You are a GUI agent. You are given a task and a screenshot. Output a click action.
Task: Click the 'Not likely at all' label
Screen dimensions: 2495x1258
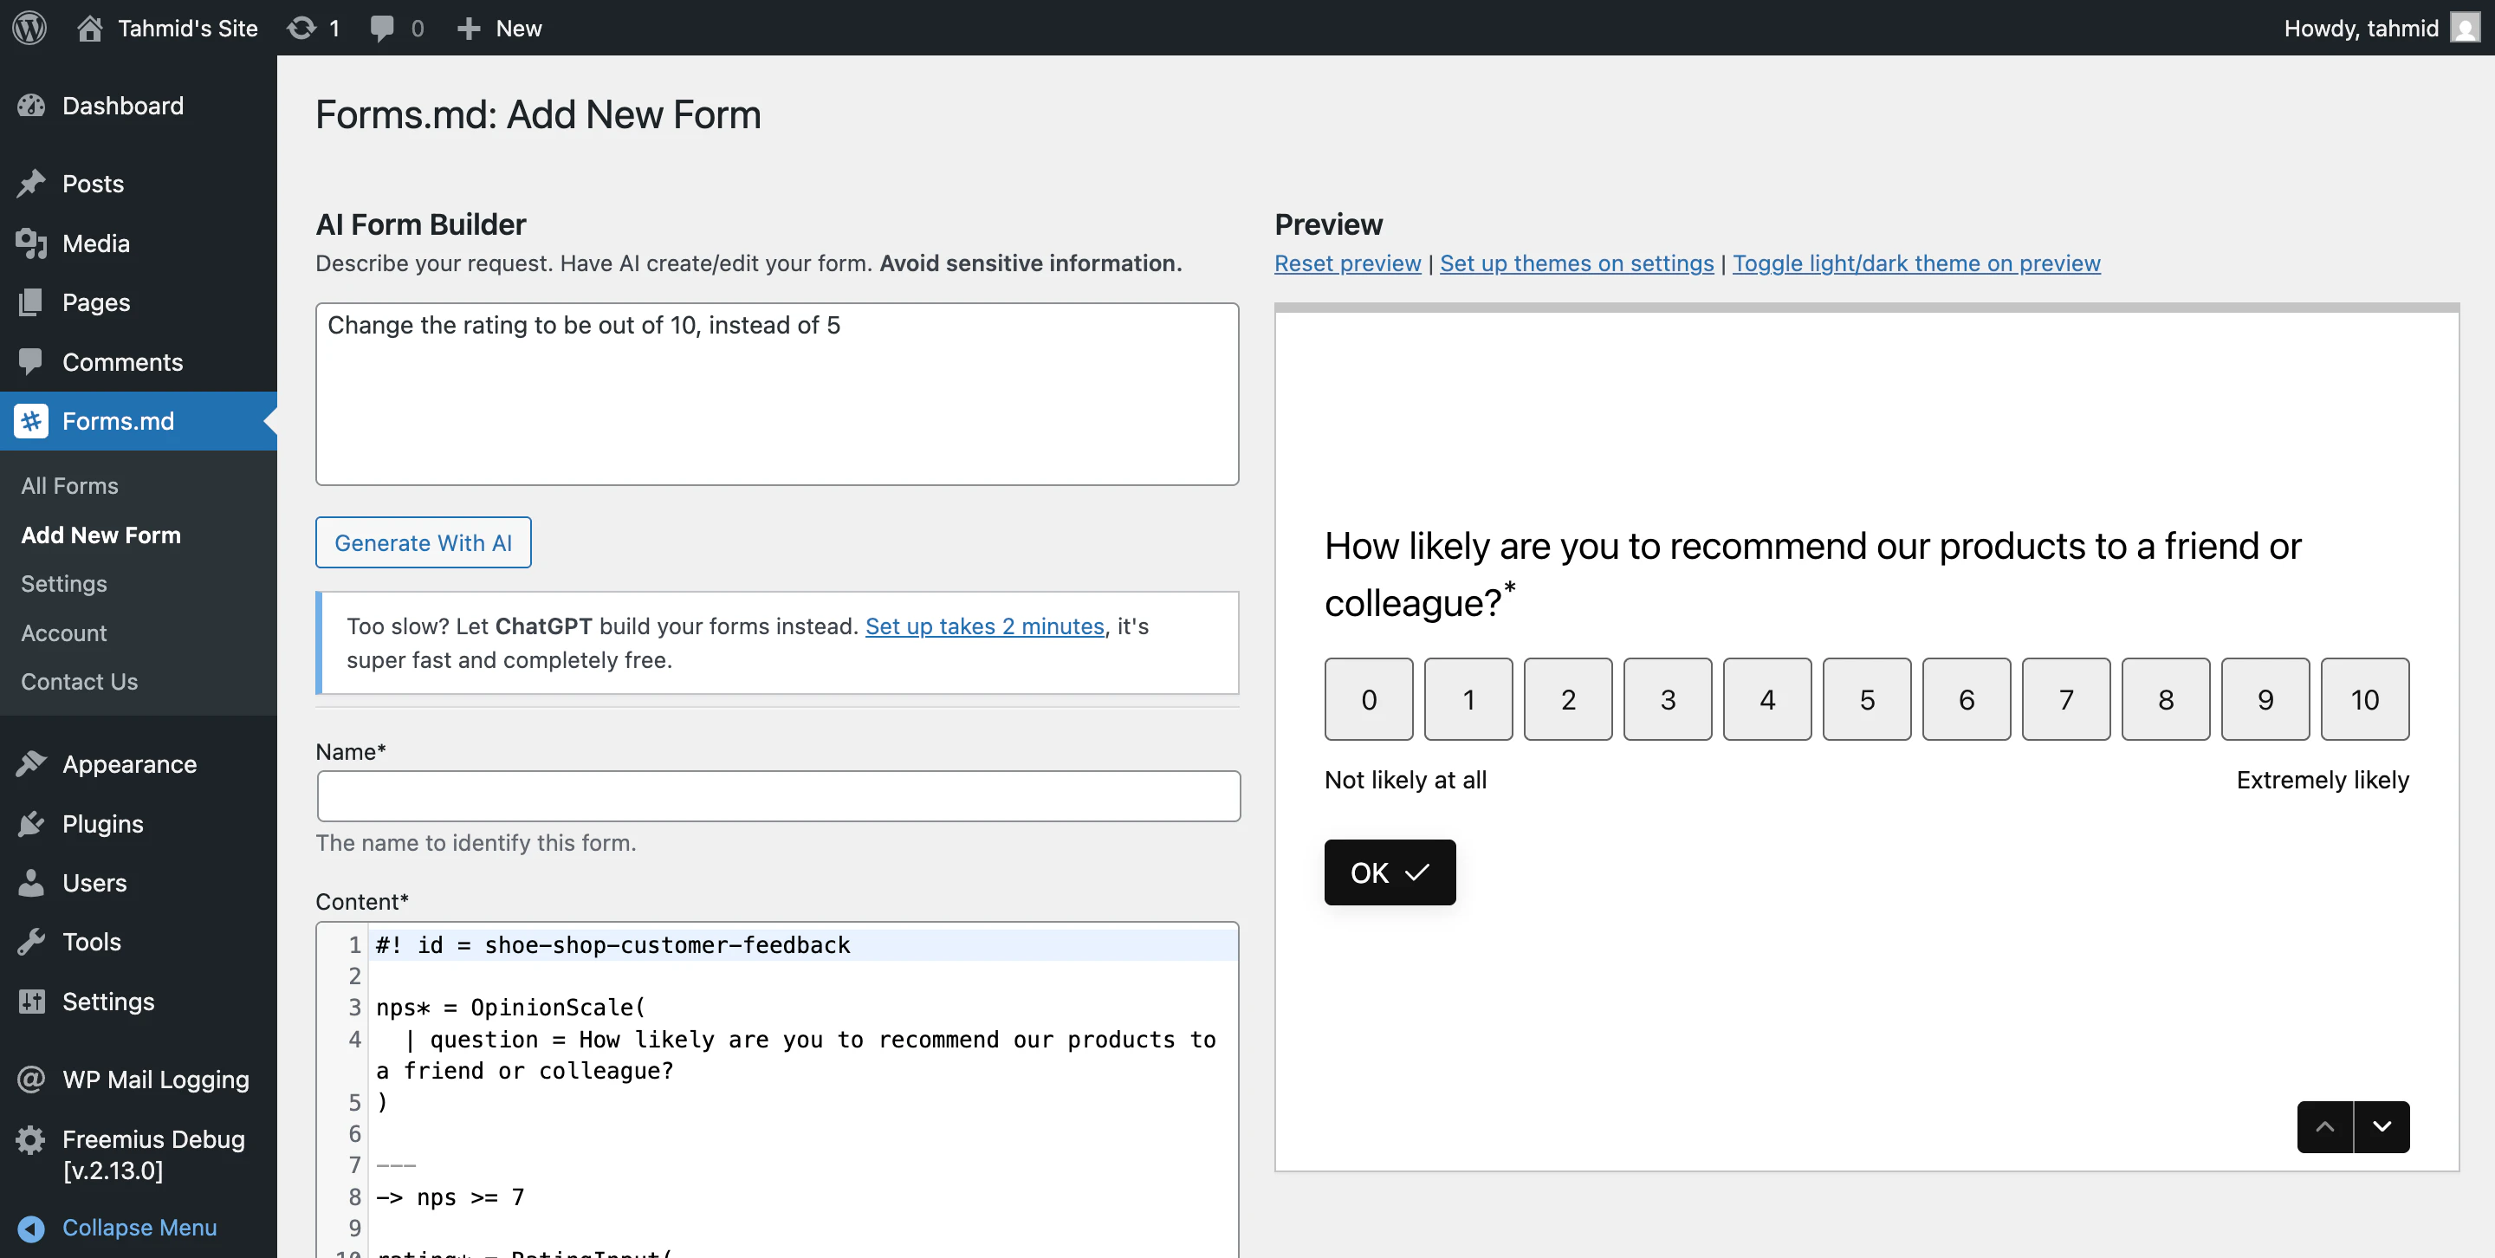coord(1405,781)
